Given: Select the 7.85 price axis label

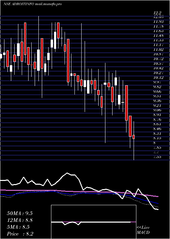Looking at the screenshot, I should (x=157, y=147).
